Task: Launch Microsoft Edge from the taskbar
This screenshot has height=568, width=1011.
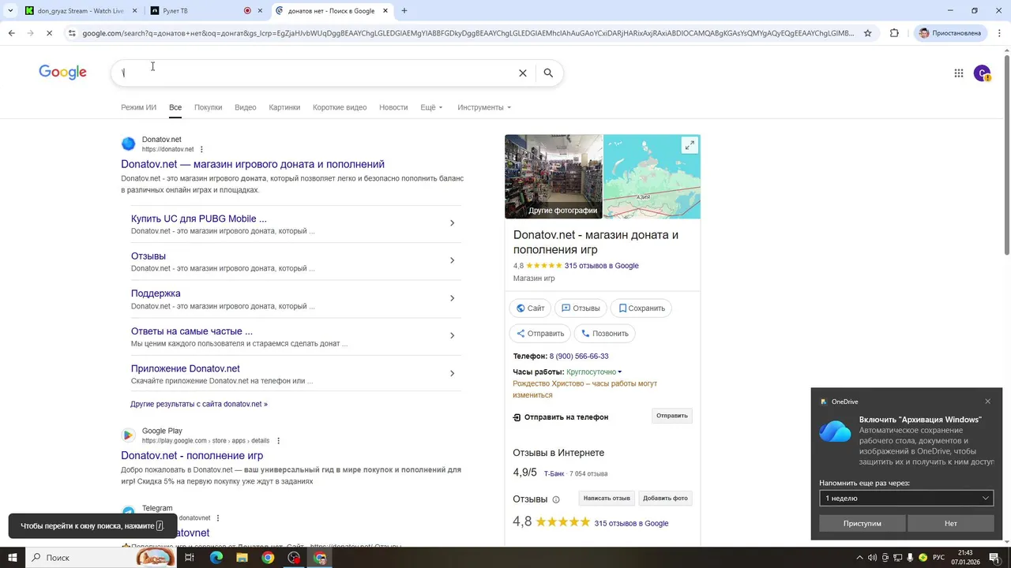Action: coord(216,558)
